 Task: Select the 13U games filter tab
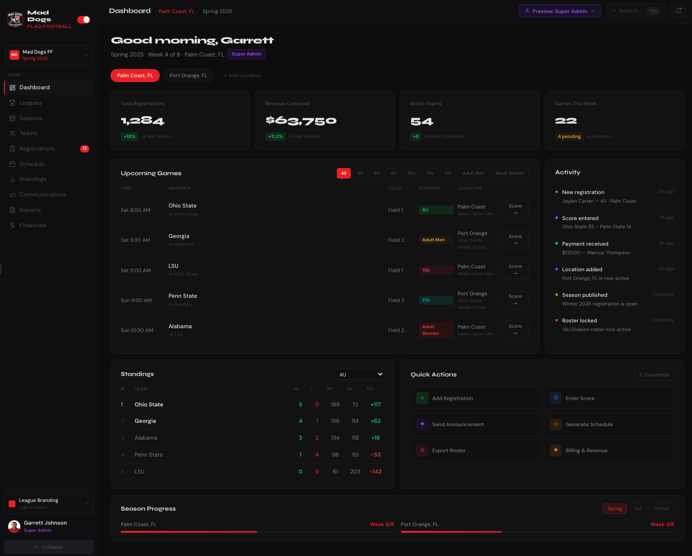tap(429, 173)
